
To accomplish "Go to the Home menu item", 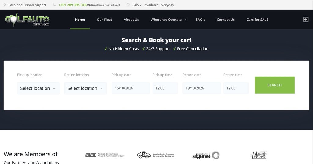I will click(80, 20).
